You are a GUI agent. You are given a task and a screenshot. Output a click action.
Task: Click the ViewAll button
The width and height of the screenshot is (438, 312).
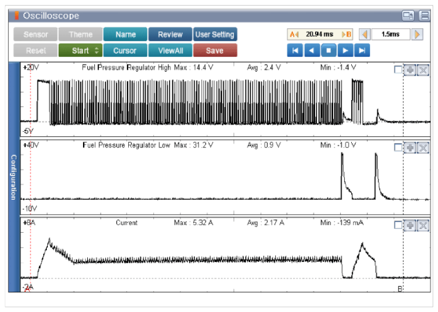click(x=170, y=51)
